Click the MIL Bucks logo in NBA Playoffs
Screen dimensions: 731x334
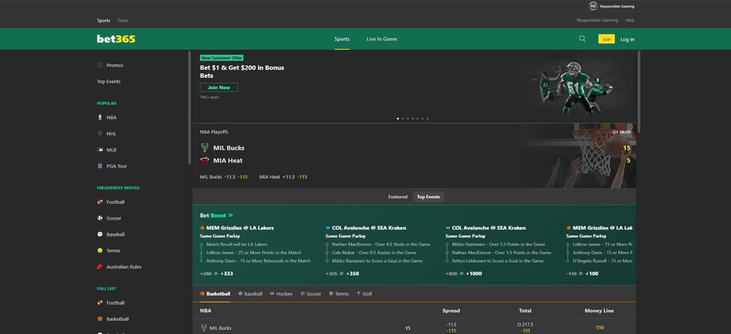tap(204, 147)
